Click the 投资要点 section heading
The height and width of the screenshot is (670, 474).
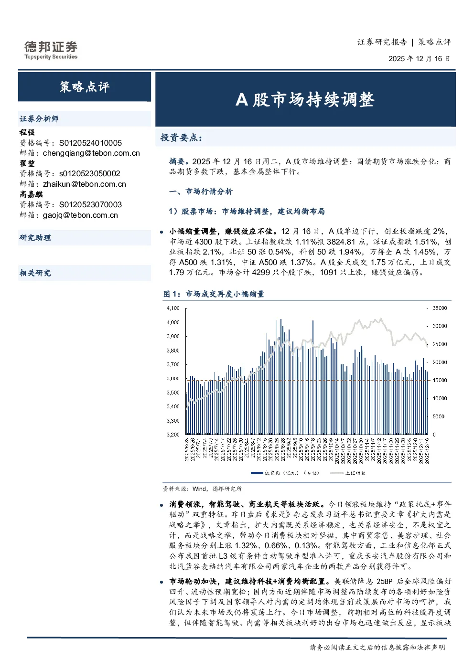181,138
